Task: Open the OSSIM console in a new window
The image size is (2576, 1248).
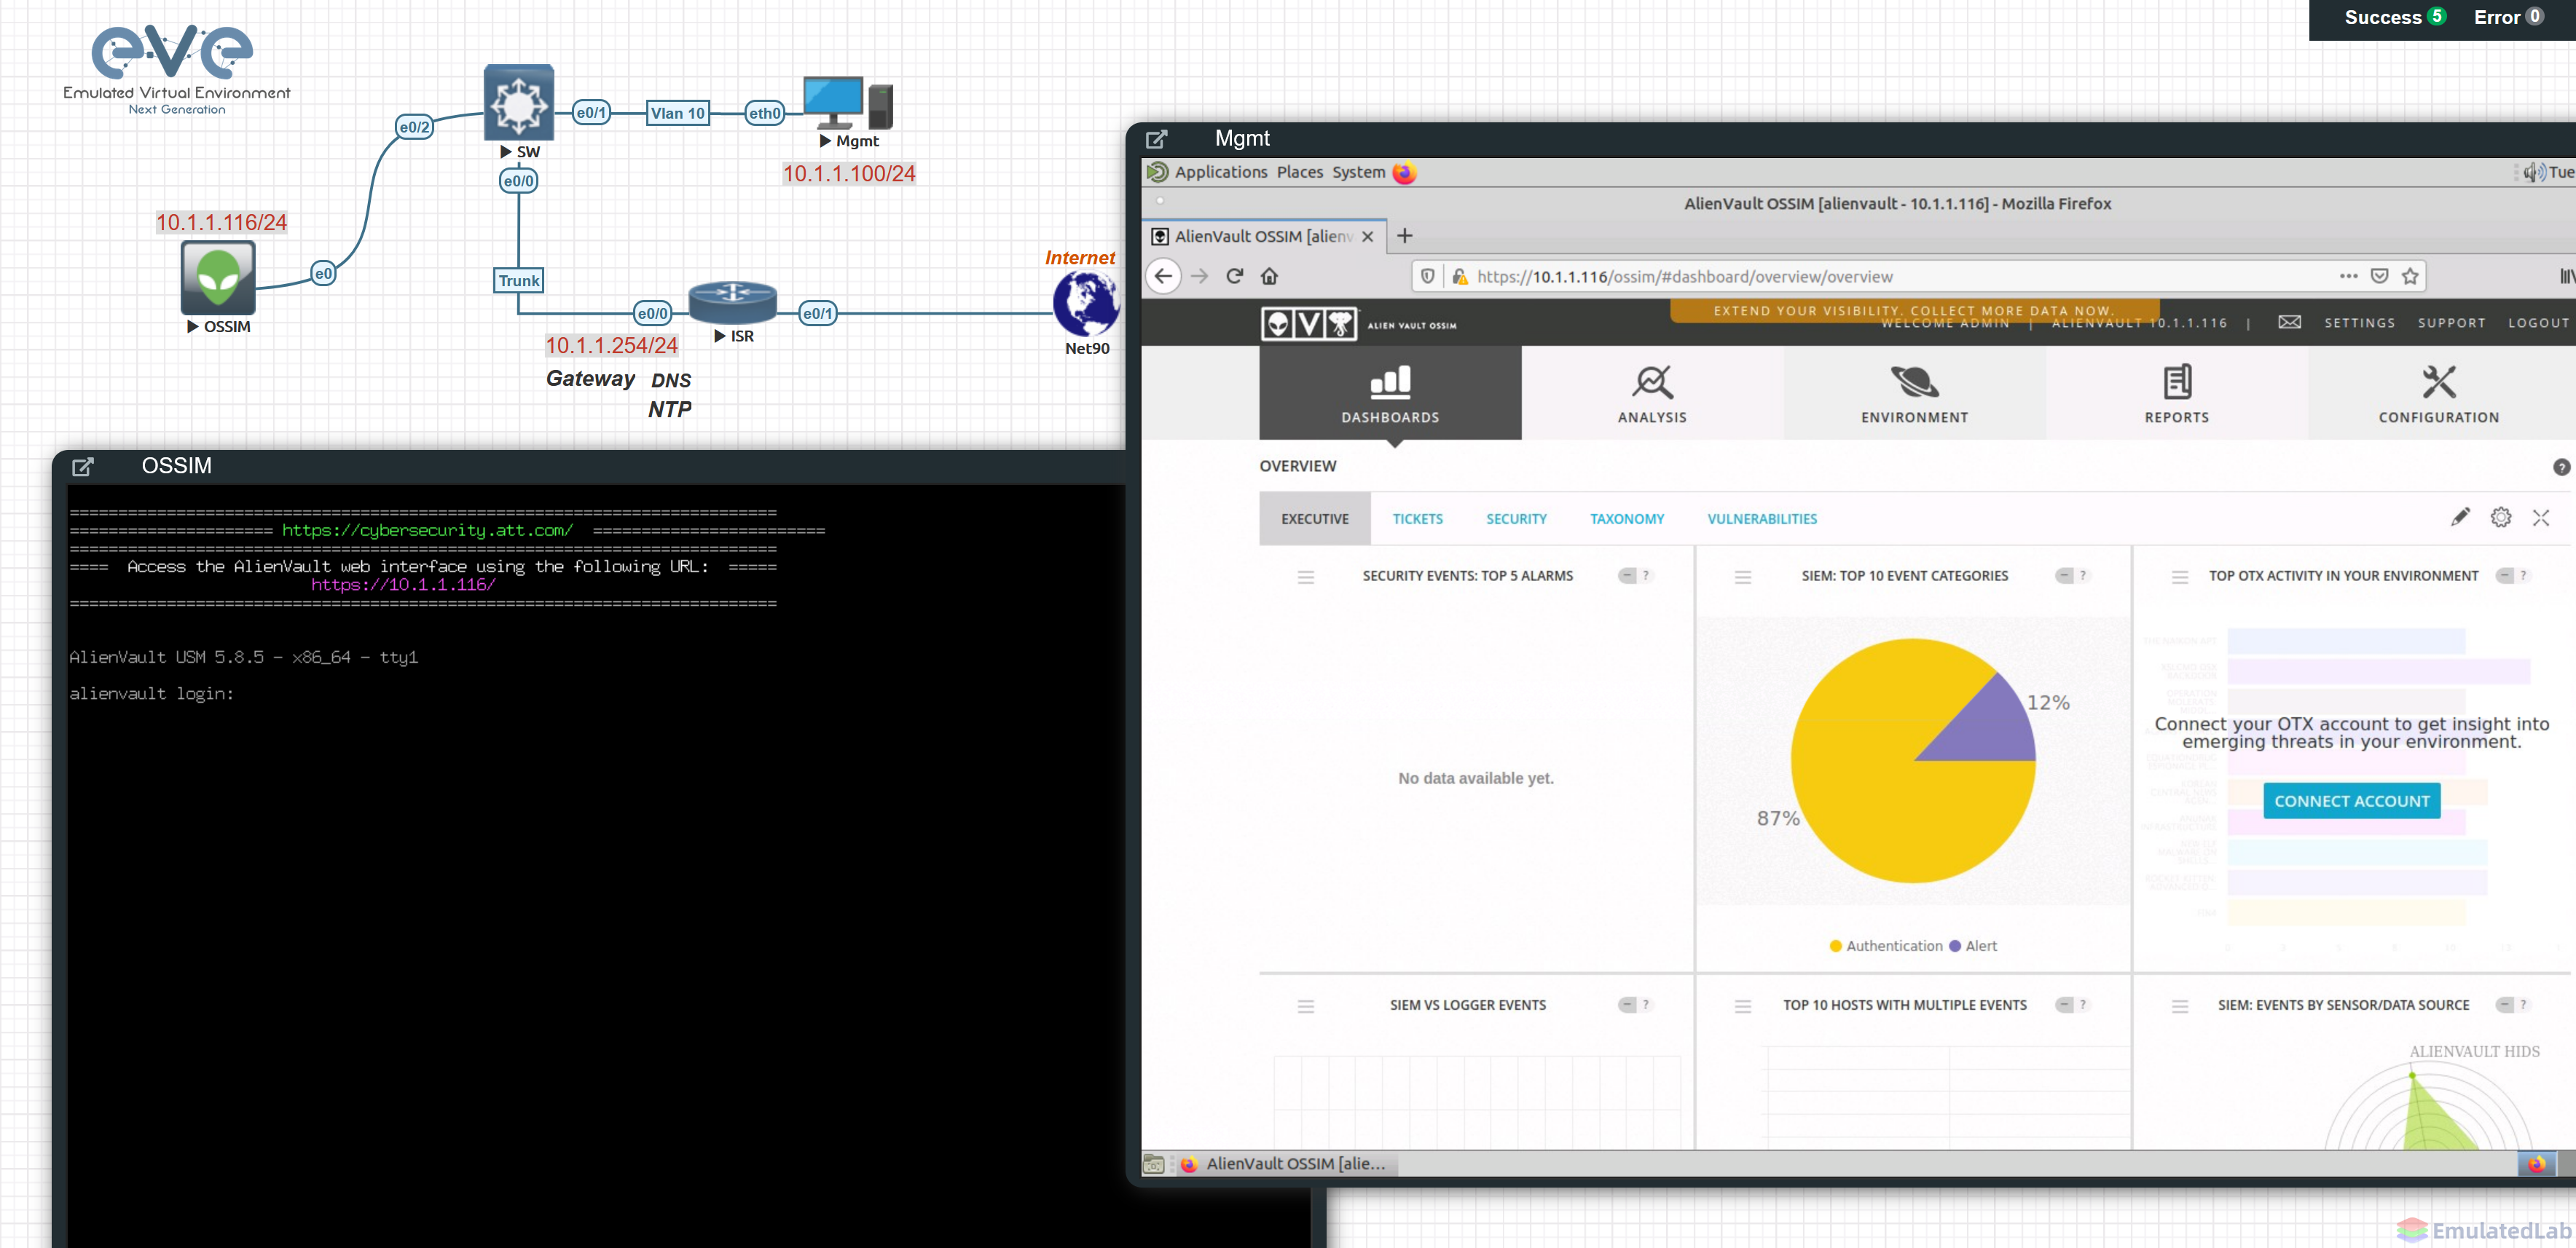Action: pos(83,467)
